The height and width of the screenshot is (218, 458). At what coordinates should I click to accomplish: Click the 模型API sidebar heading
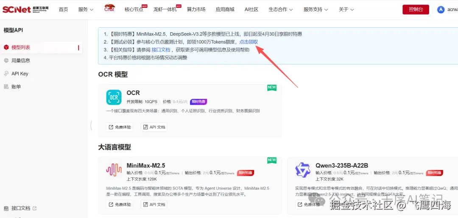click(13, 30)
